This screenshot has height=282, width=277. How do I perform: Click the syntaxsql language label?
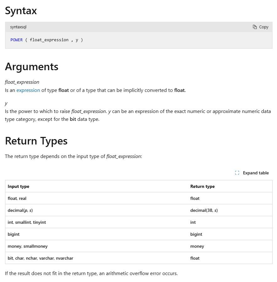[x=18, y=27]
